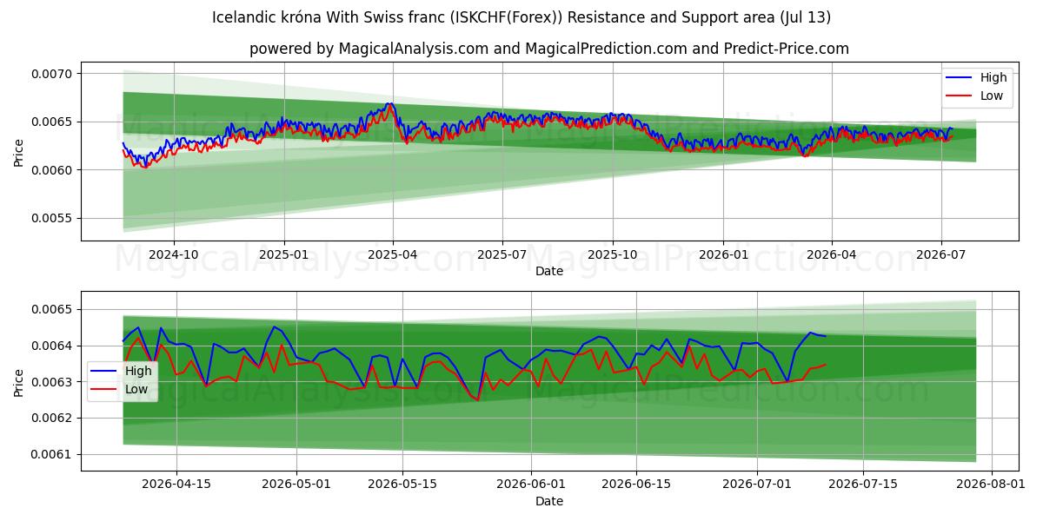The width and height of the screenshot is (1043, 521).
Task: Click the 0.0060 y-axis tick label
Action: coord(52,170)
